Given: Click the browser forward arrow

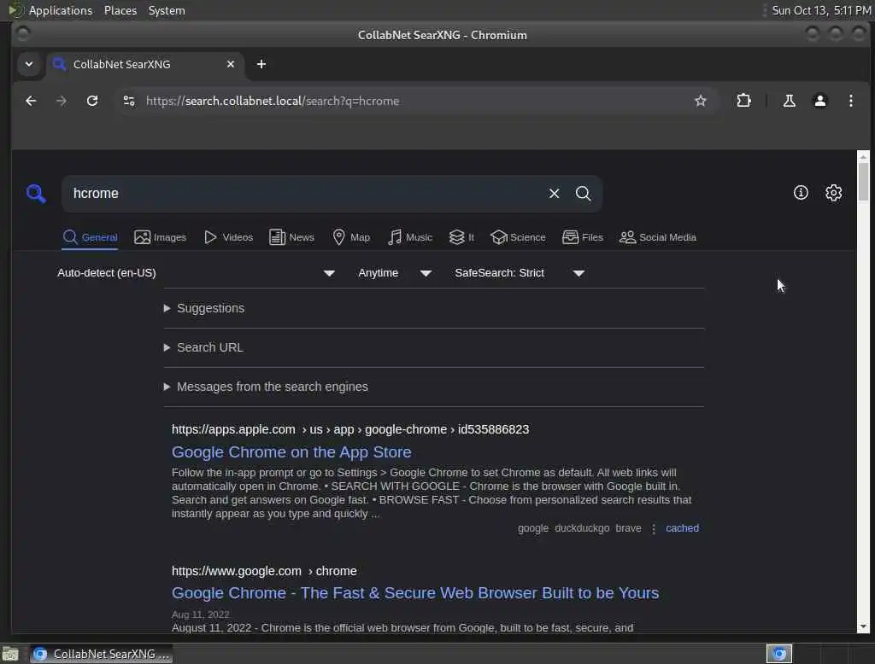Looking at the screenshot, I should tap(62, 101).
